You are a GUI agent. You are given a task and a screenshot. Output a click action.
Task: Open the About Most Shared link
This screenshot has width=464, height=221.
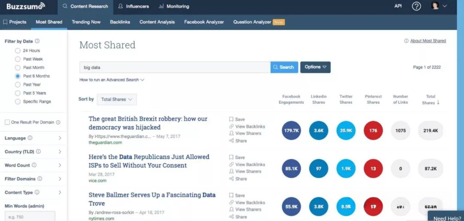(x=428, y=41)
